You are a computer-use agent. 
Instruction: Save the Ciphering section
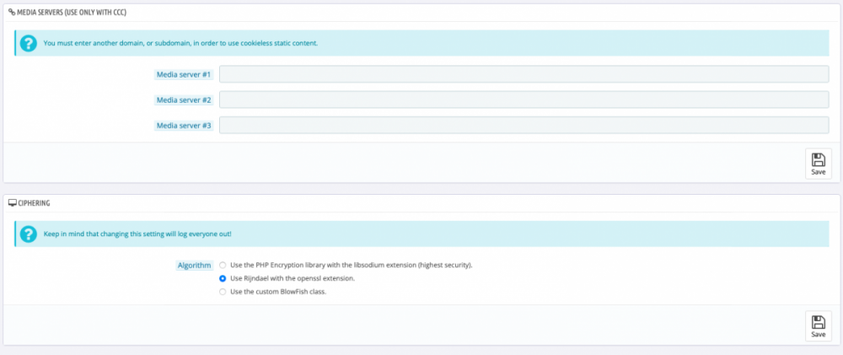pos(818,326)
